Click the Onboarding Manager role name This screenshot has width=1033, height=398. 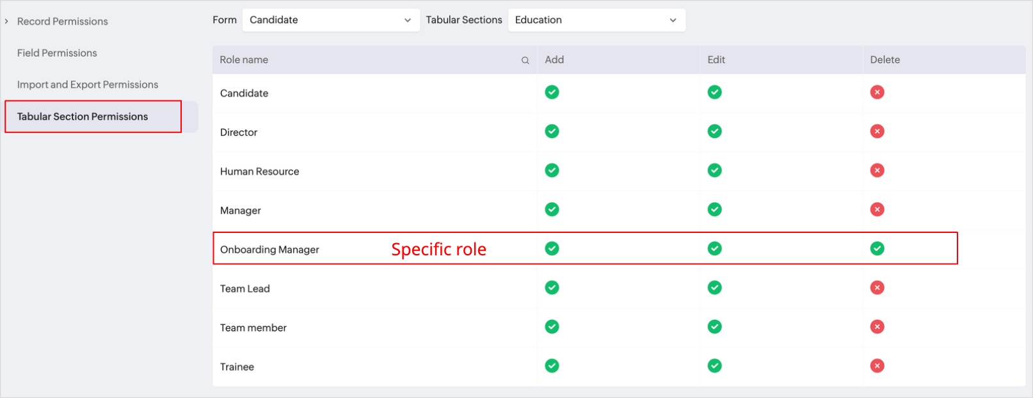click(269, 250)
